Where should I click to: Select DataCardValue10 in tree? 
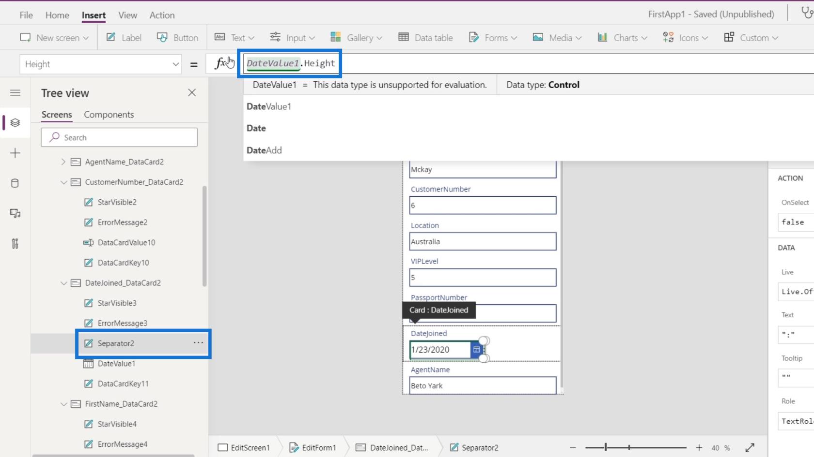click(x=126, y=243)
